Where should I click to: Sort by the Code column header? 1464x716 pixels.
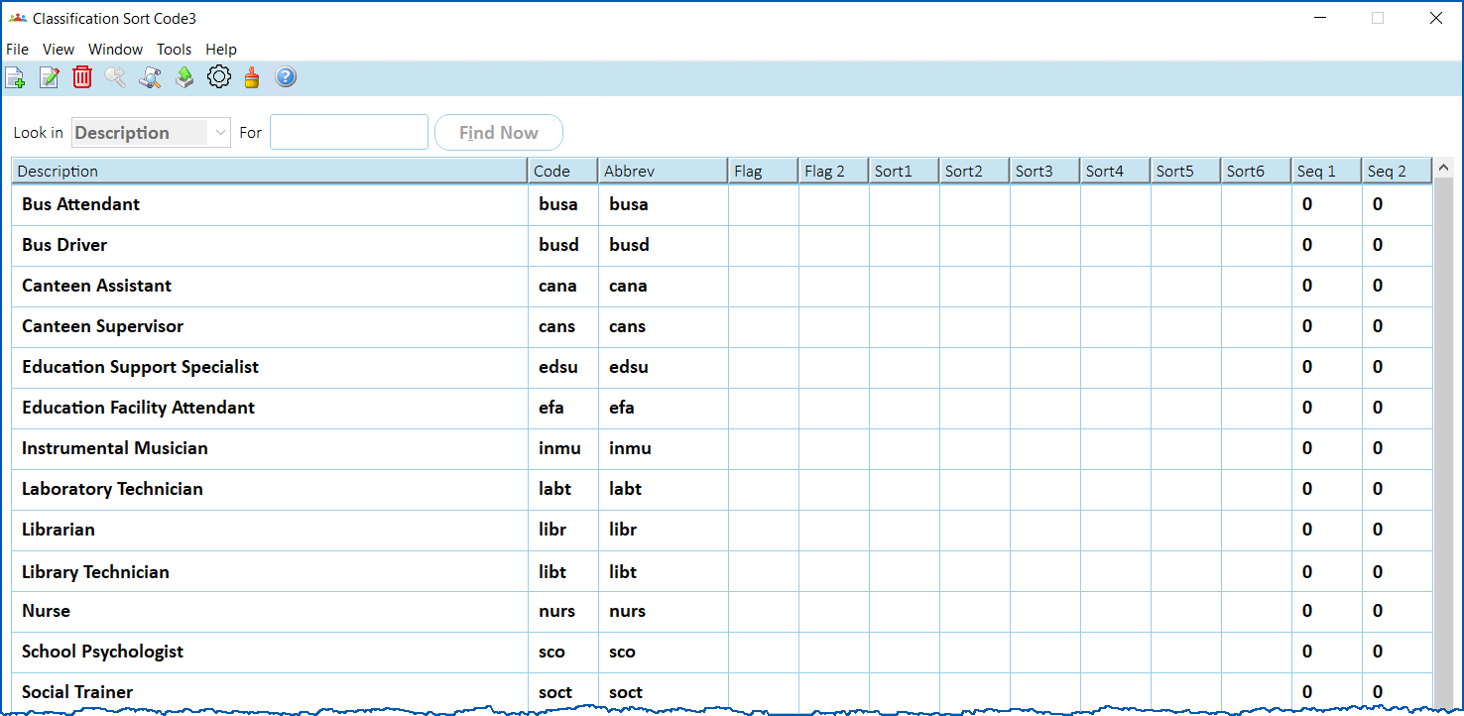[x=562, y=171]
